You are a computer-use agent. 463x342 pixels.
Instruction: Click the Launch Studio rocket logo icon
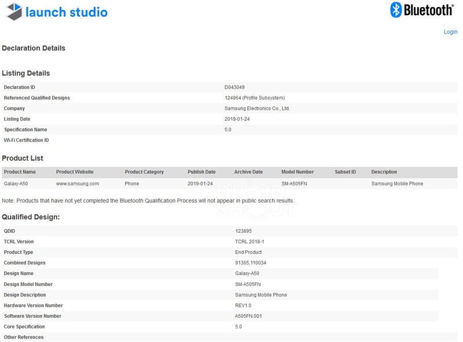(x=14, y=12)
